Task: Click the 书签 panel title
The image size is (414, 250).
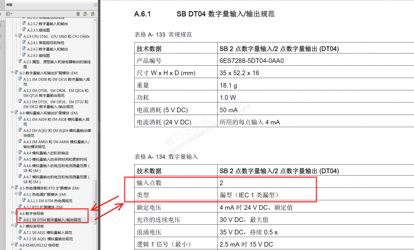Action: point(9,5)
